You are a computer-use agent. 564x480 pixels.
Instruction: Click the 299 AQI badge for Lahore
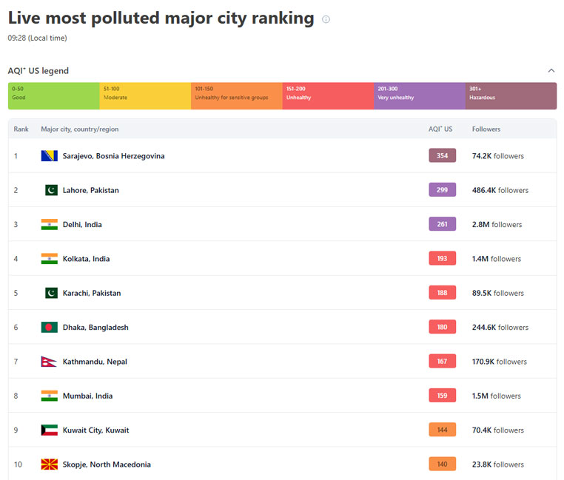442,190
